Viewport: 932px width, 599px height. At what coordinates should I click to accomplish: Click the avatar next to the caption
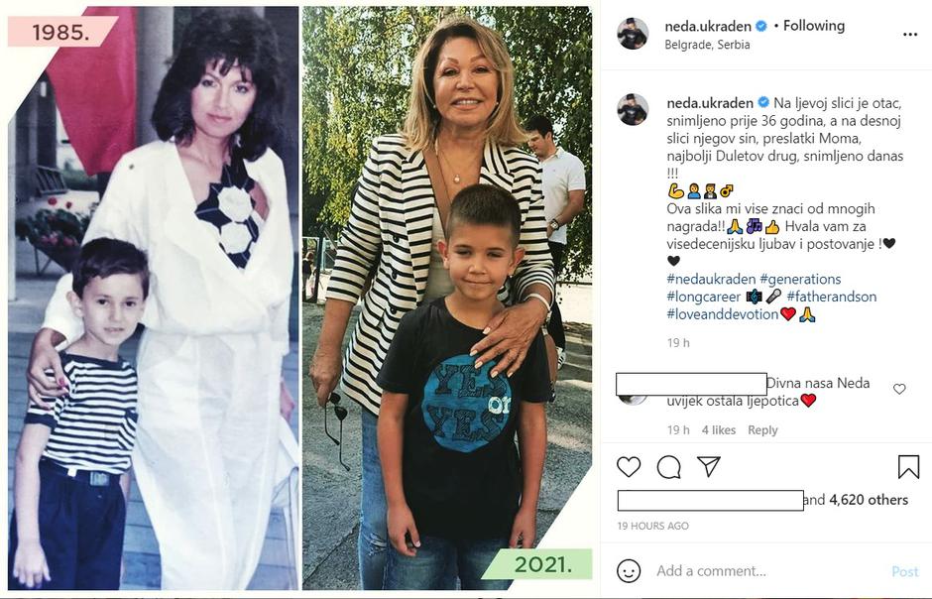point(633,109)
